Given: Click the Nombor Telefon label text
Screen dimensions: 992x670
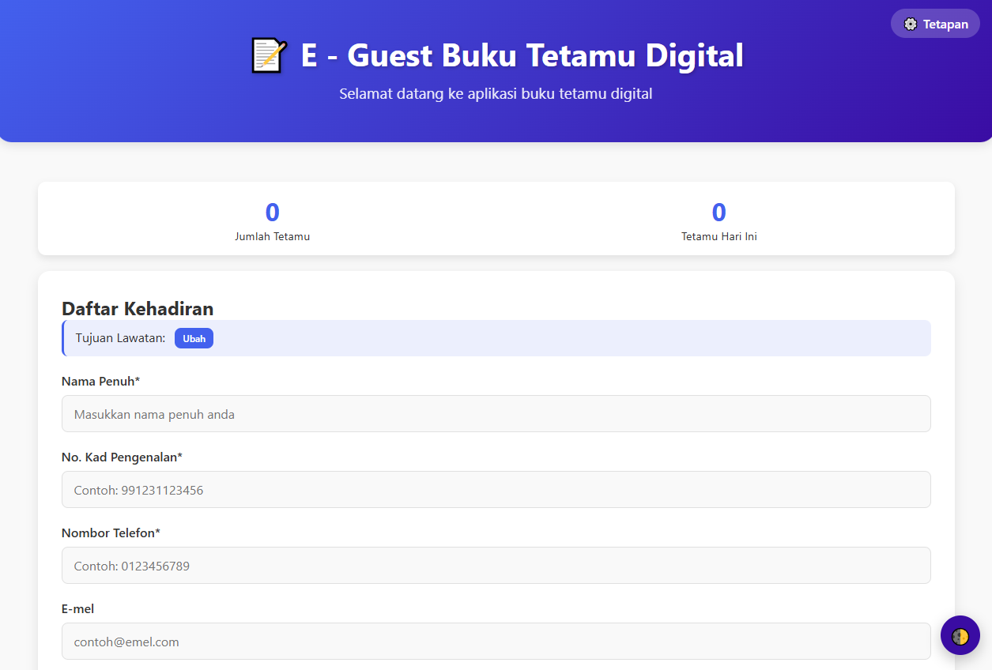Looking at the screenshot, I should [x=110, y=533].
